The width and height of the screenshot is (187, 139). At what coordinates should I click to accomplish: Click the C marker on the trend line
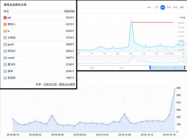[113, 46]
